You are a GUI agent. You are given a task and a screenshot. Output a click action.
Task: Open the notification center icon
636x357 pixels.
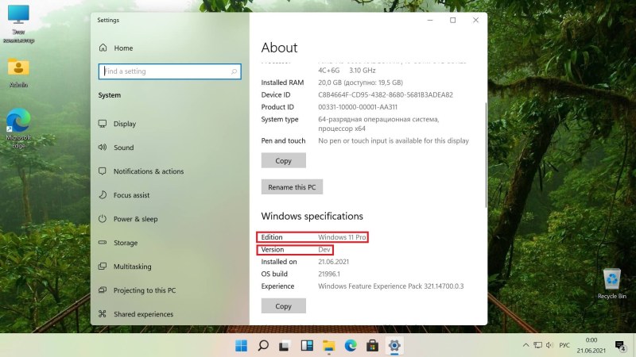pyautogui.click(x=620, y=345)
